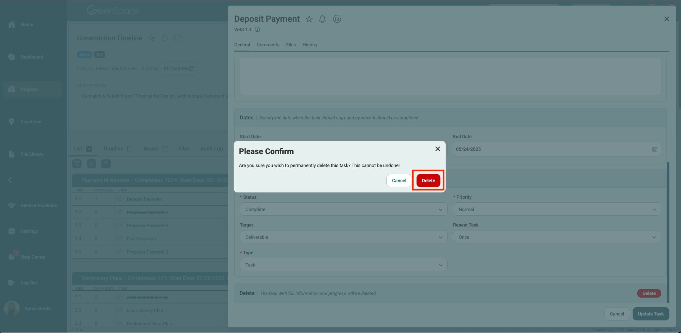Click the Update Task button
The height and width of the screenshot is (333, 681).
(651, 314)
